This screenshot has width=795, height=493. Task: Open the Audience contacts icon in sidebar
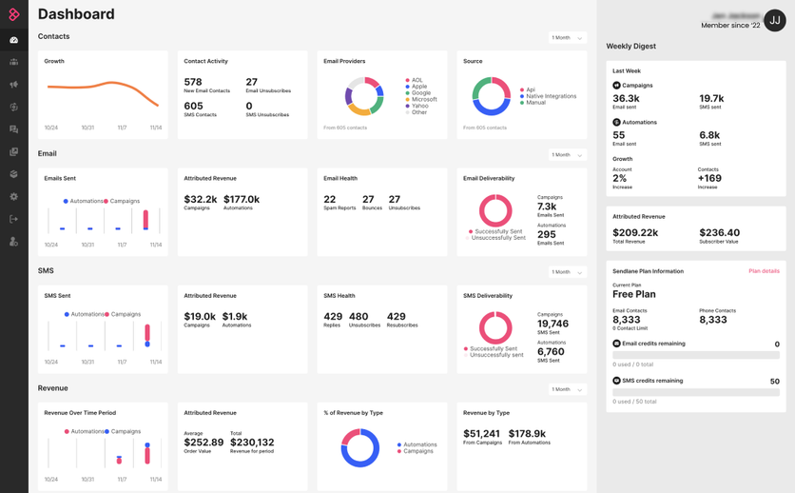(13, 62)
